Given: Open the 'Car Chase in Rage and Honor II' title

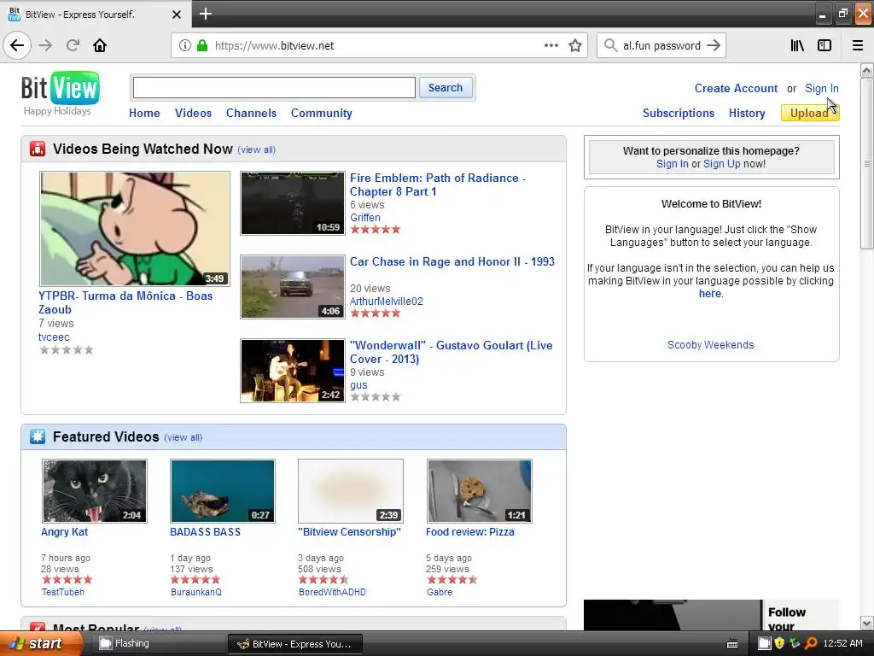Looking at the screenshot, I should tap(452, 261).
